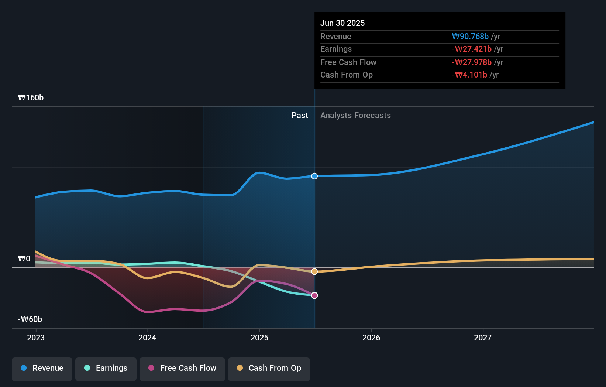Click the blue Revenue legend dot
Screen dimensions: 606x387
(x=24, y=368)
